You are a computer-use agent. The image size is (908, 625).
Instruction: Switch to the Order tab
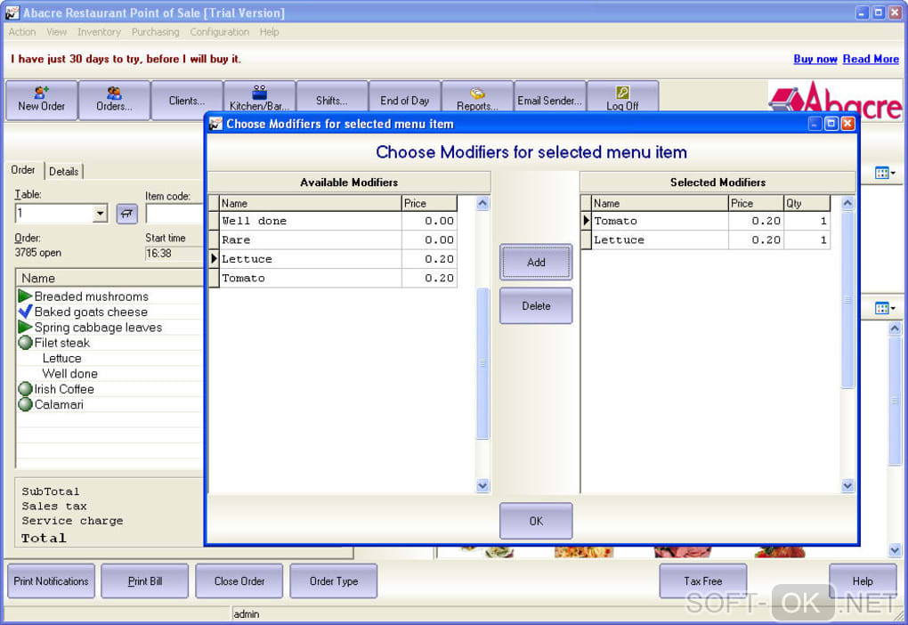(23, 170)
